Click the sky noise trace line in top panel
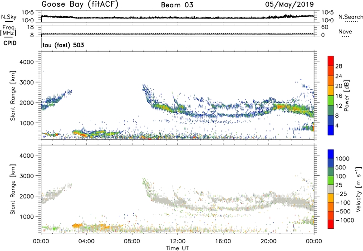 pos(177,17)
